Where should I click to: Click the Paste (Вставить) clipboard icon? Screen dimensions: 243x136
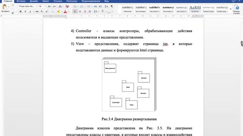(x=5, y=7)
